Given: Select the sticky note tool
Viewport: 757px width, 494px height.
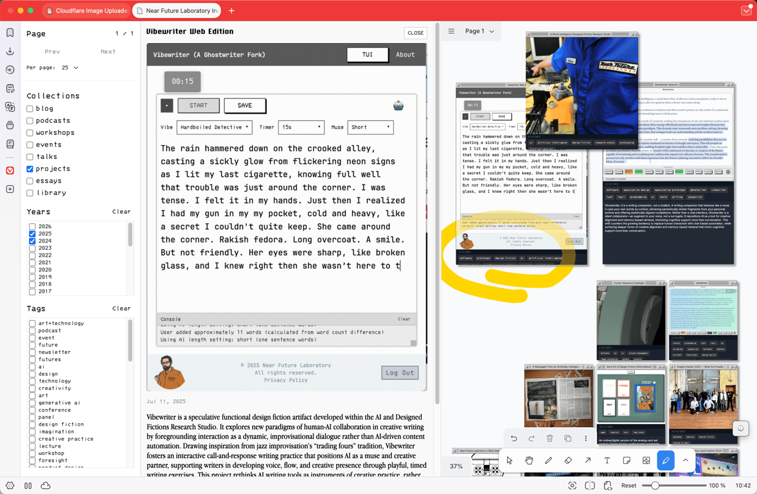Looking at the screenshot, I should [627, 460].
